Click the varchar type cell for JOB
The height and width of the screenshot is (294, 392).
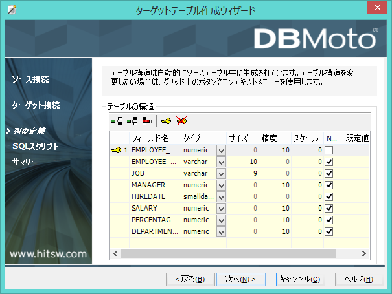tap(199, 173)
